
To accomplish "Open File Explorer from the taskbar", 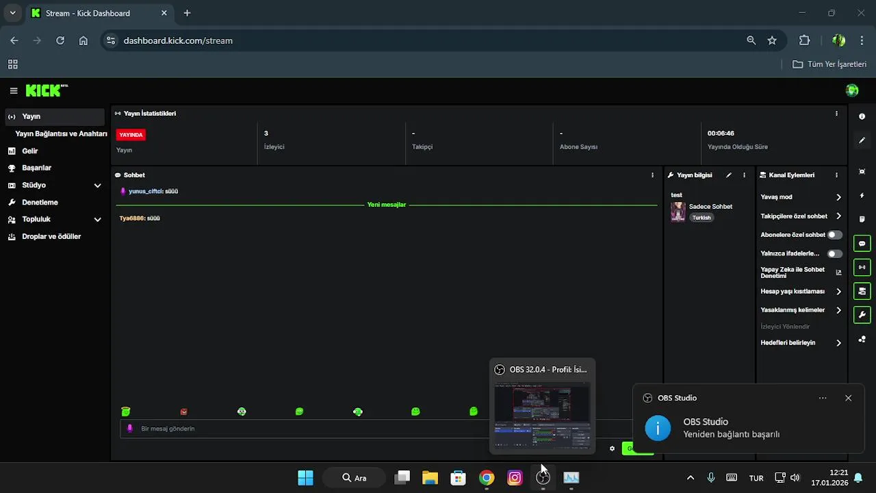I will click(430, 478).
